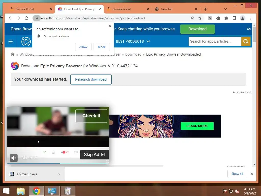Click the LEARN MORE banner button
The image size is (261, 196).
pyautogui.click(x=197, y=126)
